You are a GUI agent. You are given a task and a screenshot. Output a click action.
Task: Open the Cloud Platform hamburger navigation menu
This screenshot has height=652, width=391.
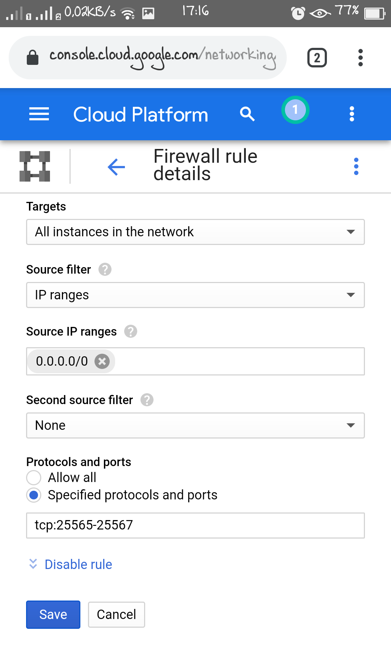(x=39, y=114)
